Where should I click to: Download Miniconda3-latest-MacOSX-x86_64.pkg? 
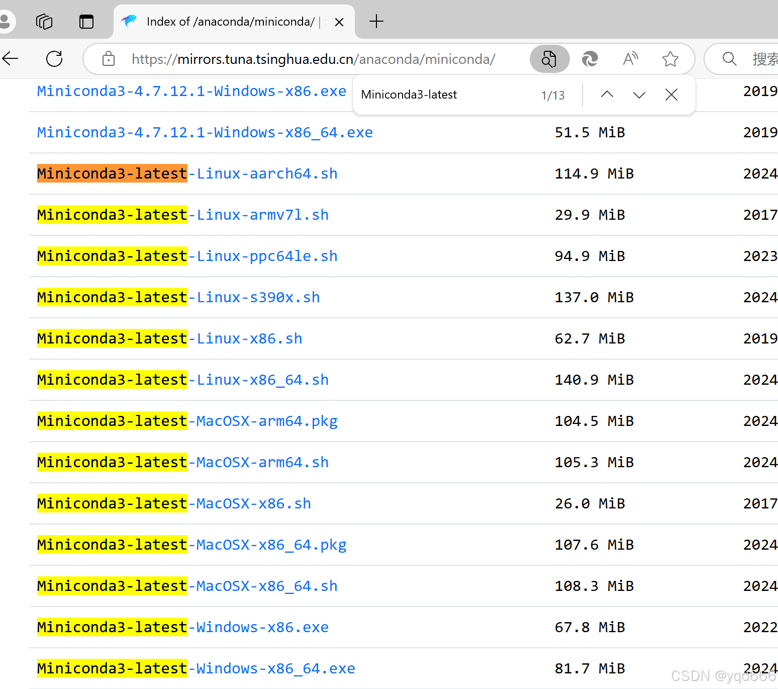192,545
